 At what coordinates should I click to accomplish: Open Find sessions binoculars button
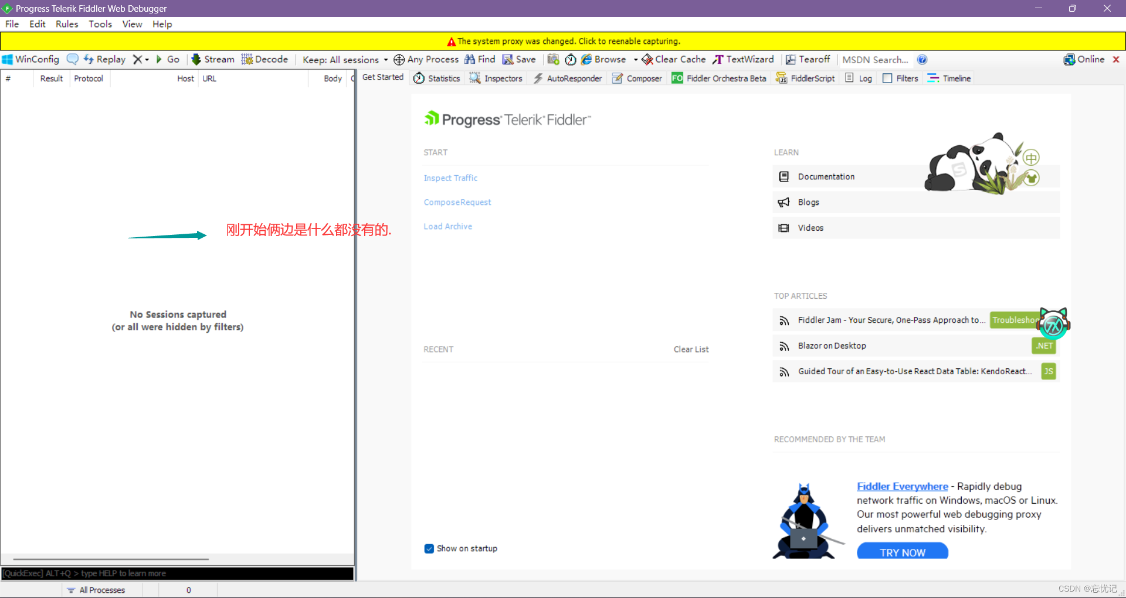(x=480, y=59)
